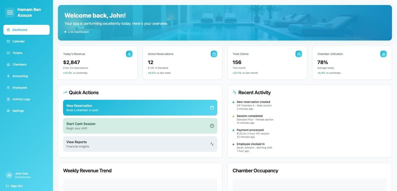Click the teal dot for Payment processed
This screenshot has width=397, height=191.
coord(234,130)
